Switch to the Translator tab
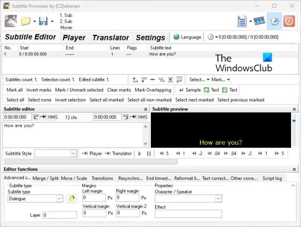 point(111,37)
